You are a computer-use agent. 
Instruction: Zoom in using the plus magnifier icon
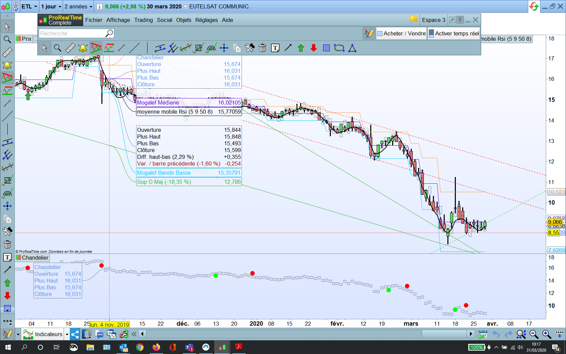[546, 334]
